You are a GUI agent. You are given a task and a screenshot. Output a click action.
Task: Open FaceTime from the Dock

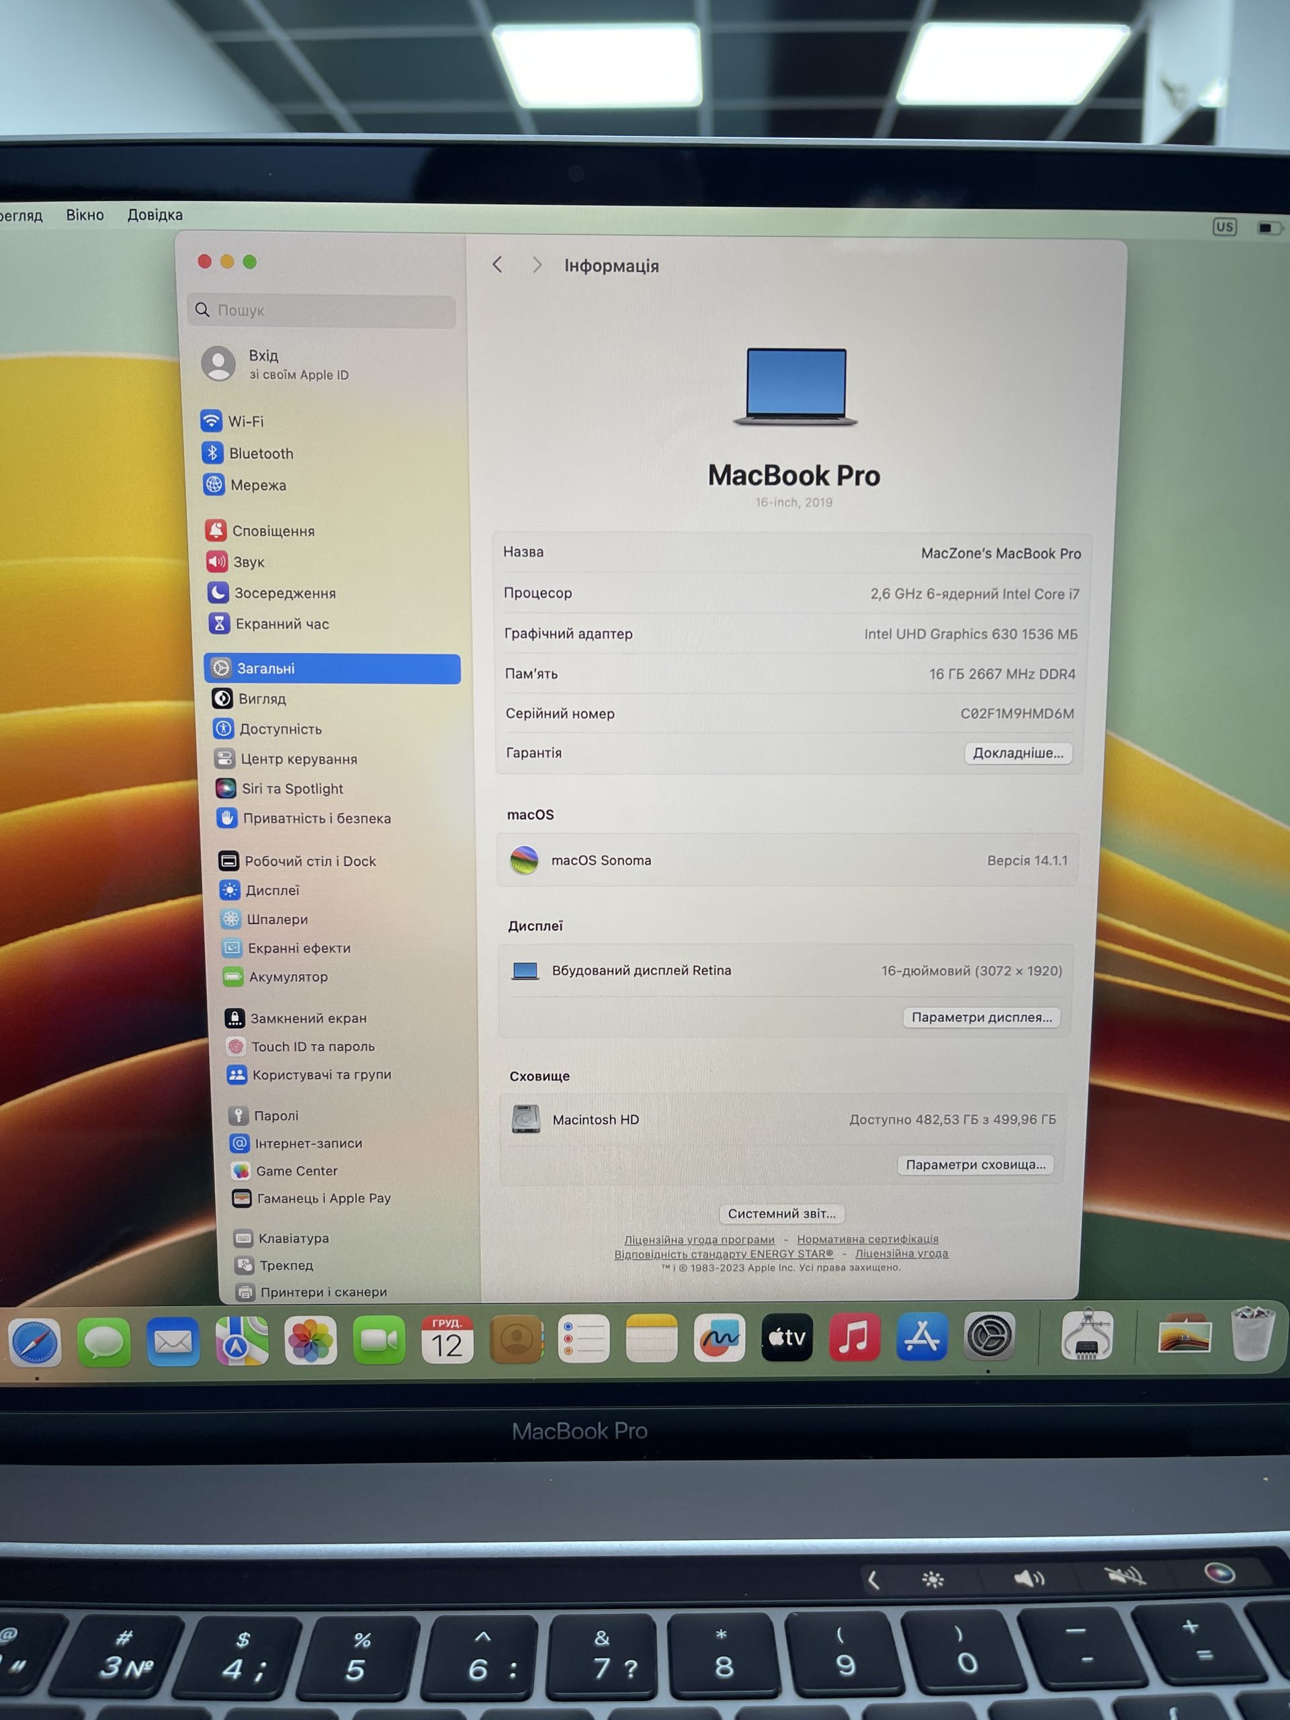[x=379, y=1340]
